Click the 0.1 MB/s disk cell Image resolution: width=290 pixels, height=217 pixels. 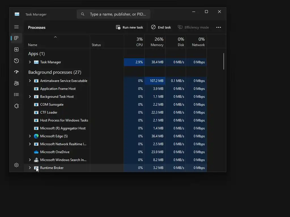pyautogui.click(x=176, y=81)
